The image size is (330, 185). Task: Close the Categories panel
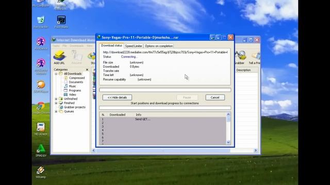[87, 69]
